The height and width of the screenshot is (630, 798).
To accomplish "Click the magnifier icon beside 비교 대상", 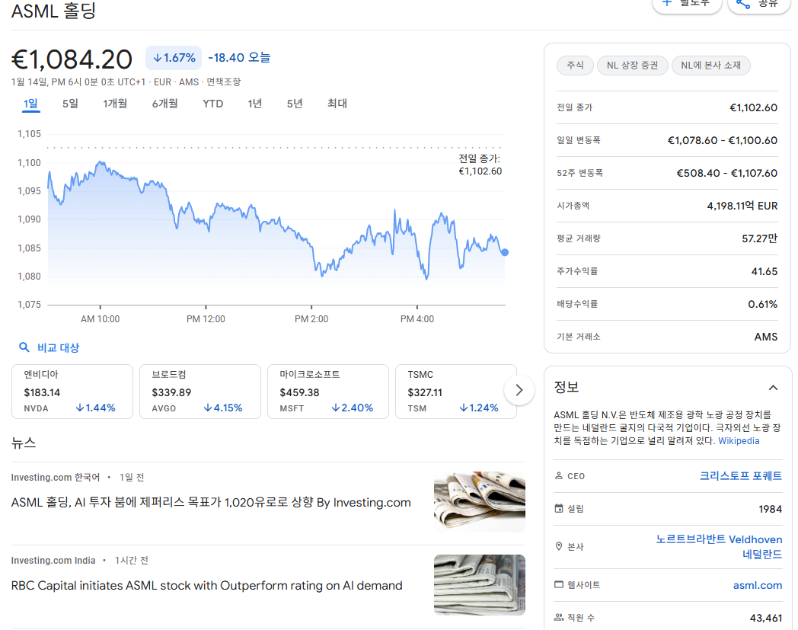I will [x=24, y=347].
